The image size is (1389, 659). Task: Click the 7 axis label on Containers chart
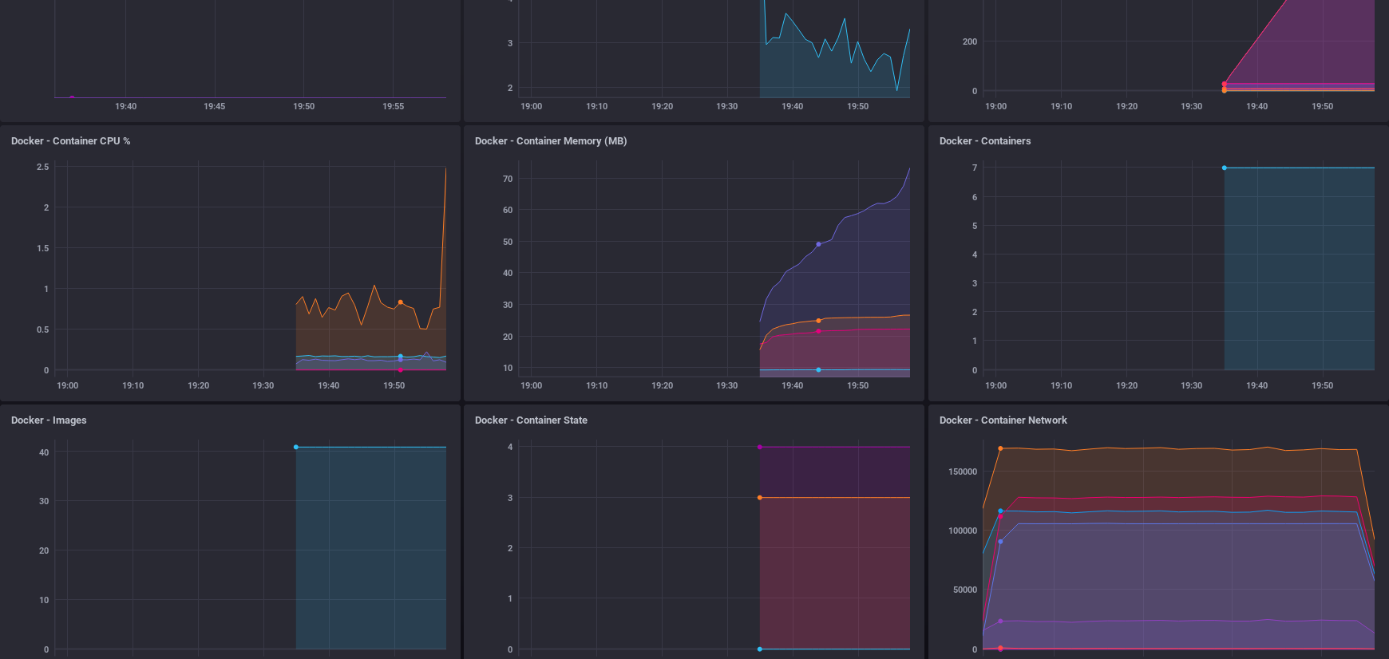click(x=975, y=168)
